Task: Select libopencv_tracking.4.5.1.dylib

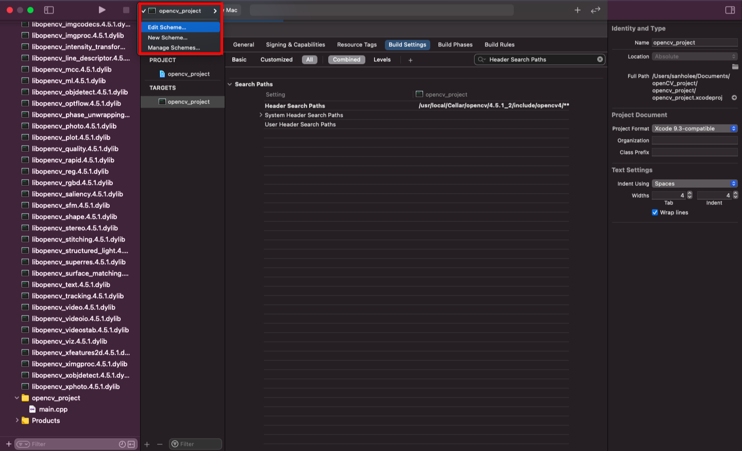Action: 78,296
